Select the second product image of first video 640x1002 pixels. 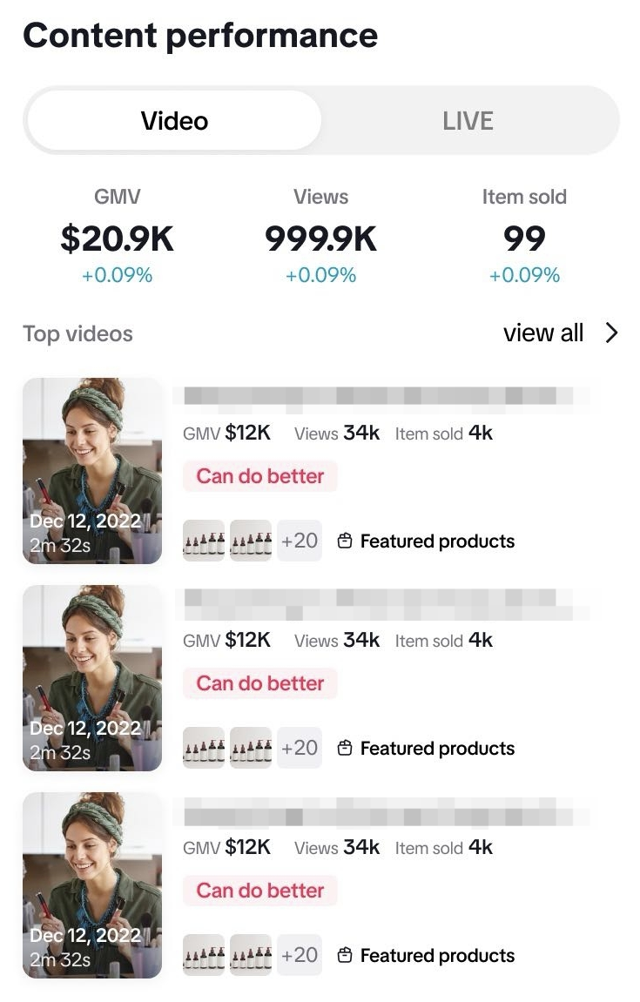[x=251, y=541]
